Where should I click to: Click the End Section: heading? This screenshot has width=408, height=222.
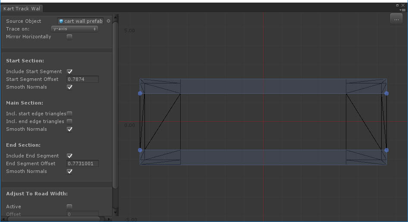coord(23,145)
